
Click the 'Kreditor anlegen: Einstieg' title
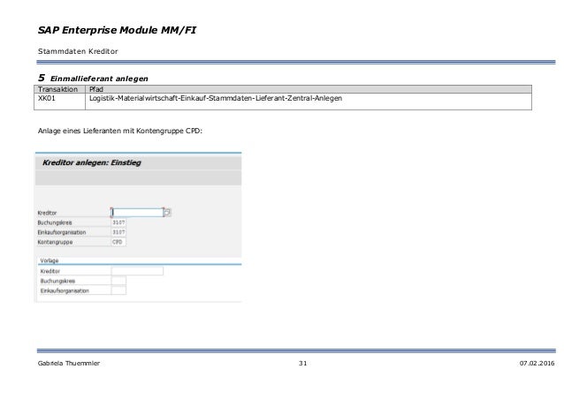tap(92, 162)
